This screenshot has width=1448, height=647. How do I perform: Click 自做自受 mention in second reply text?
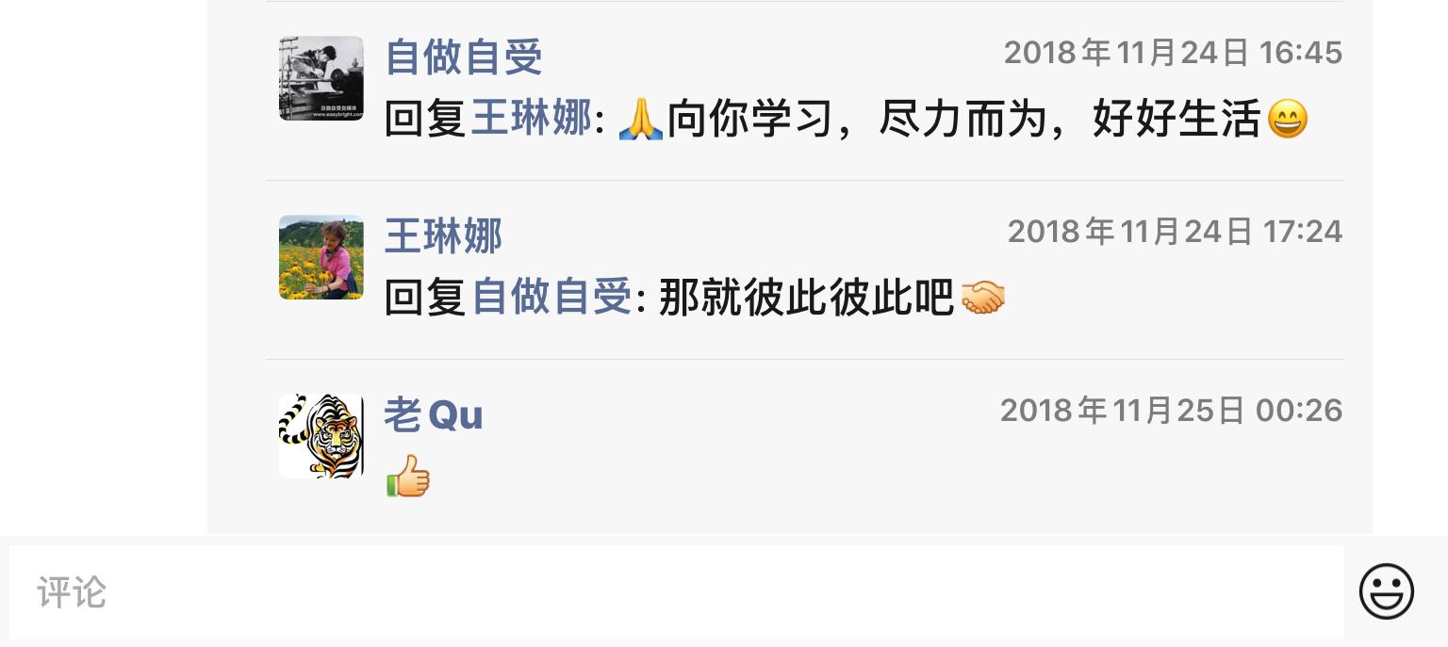pyautogui.click(x=551, y=299)
